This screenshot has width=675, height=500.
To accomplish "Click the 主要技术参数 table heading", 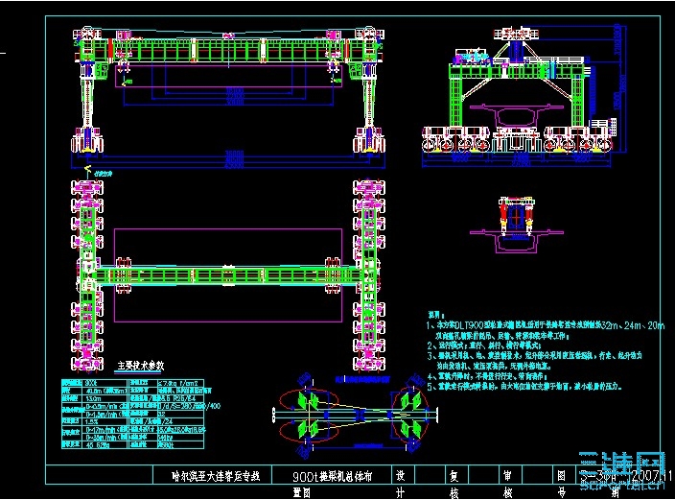I will (140, 366).
